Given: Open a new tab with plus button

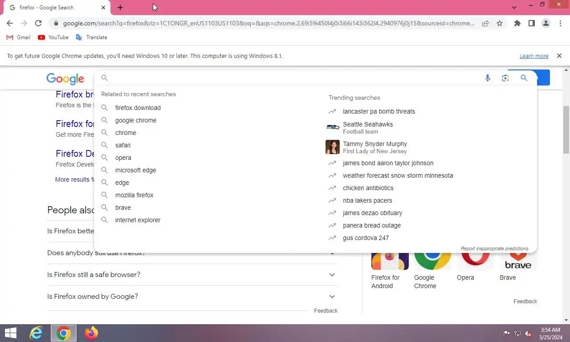Looking at the screenshot, I should tap(120, 8).
